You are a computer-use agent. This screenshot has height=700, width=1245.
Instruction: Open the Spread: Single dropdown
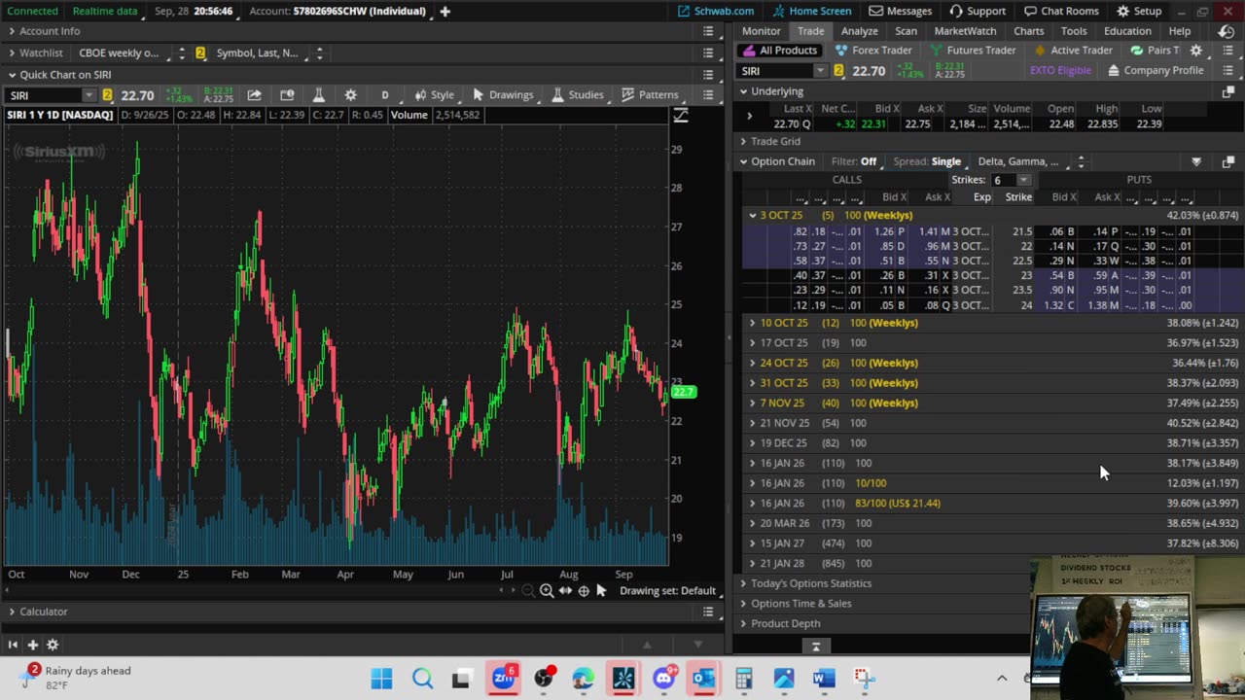927,161
